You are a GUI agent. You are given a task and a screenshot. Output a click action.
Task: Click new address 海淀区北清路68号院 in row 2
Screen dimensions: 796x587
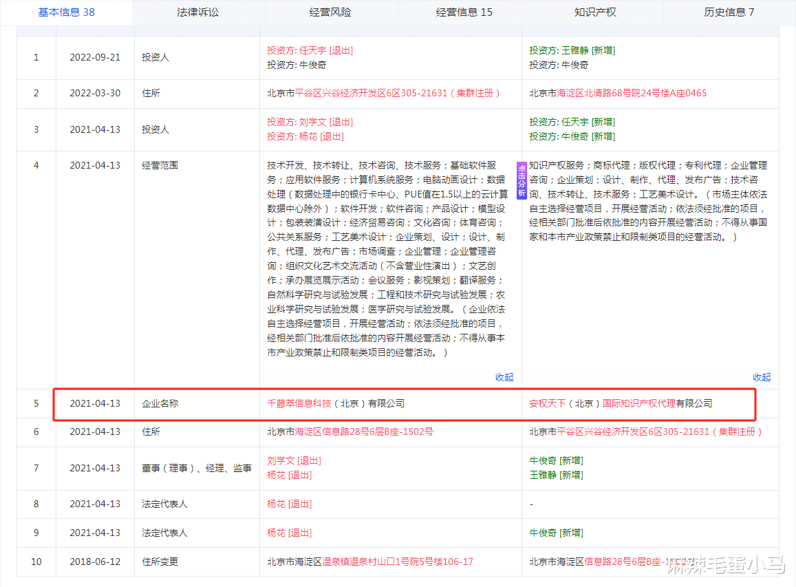click(x=598, y=94)
